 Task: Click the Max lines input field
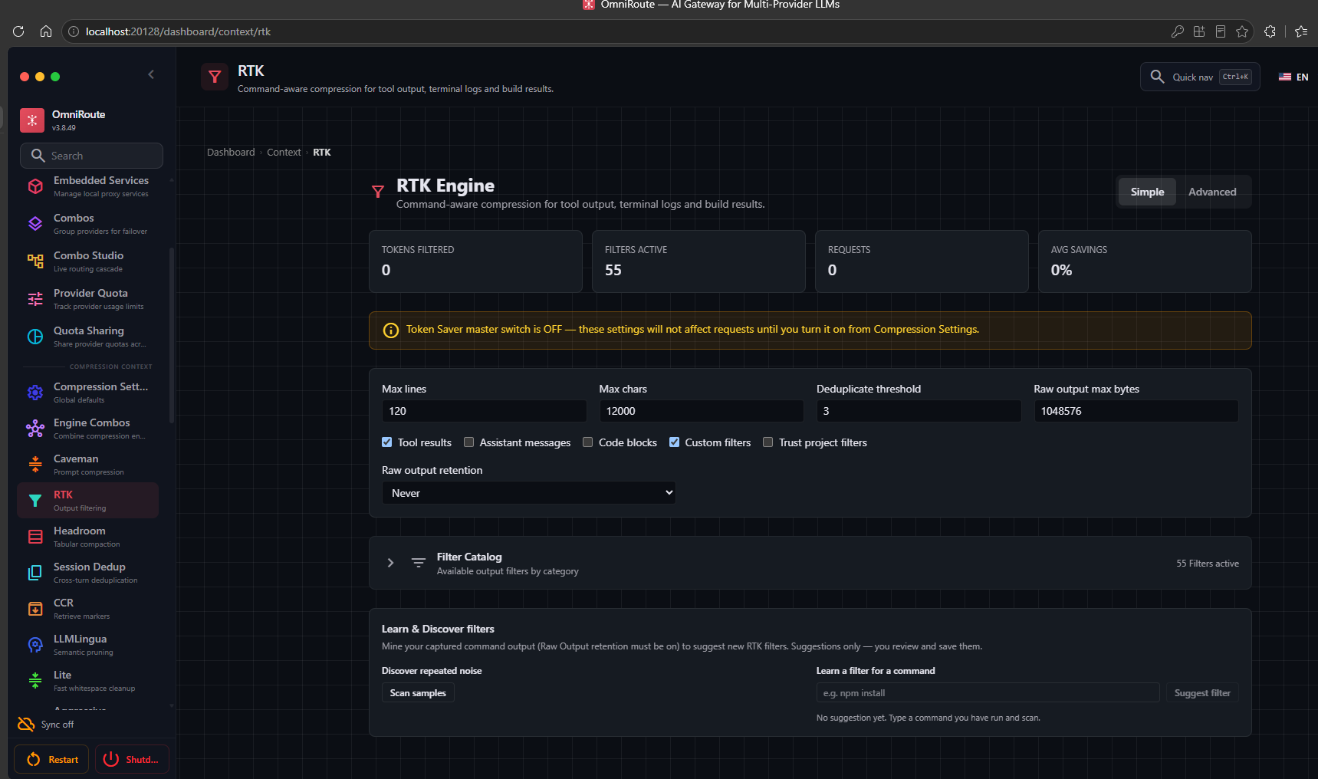485,411
